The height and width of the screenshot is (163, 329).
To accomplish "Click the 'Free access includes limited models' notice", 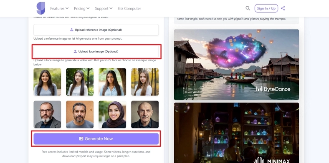I will coord(96,154).
